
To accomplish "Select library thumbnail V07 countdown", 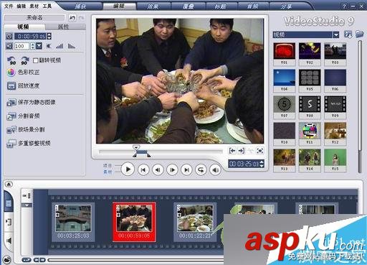I will (284, 107).
